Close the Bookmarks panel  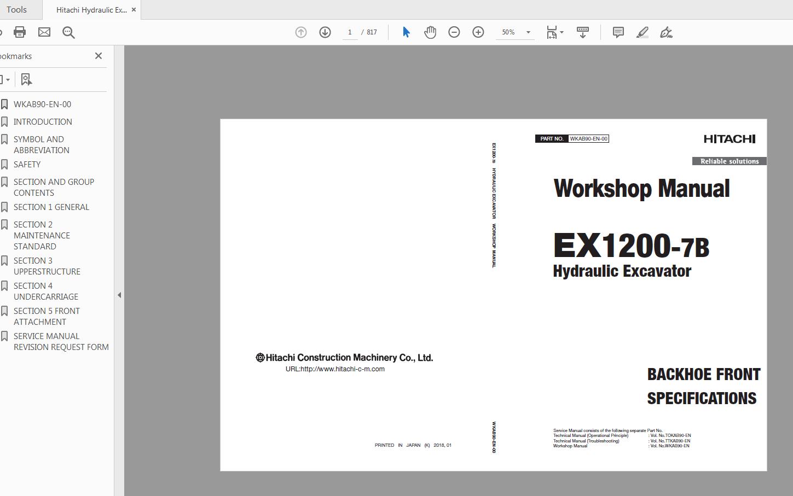tap(99, 56)
